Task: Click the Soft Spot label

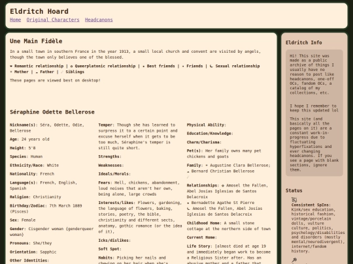Action: pyautogui.click(x=110, y=249)
